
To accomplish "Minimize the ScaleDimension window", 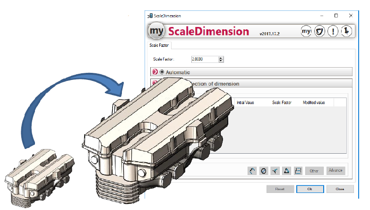I will point(322,16).
